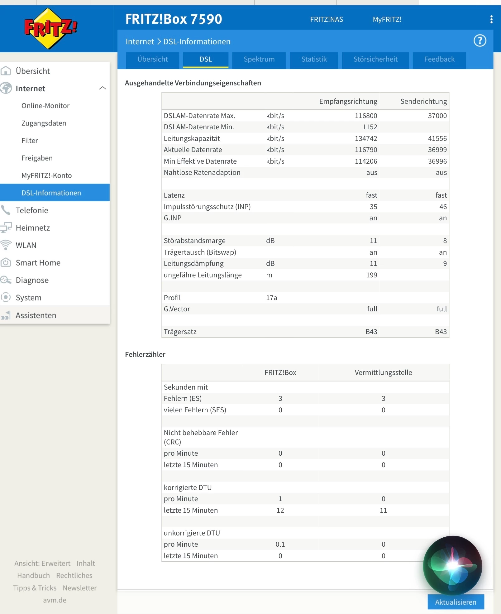Image resolution: width=501 pixels, height=614 pixels.
Task: Click the WLAN wifi icon
Action: coord(6,245)
